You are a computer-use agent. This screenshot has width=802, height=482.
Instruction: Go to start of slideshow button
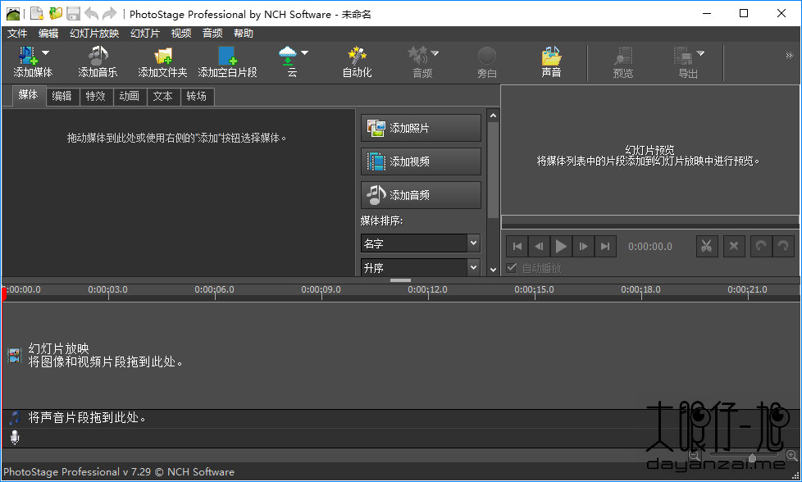[x=517, y=247]
